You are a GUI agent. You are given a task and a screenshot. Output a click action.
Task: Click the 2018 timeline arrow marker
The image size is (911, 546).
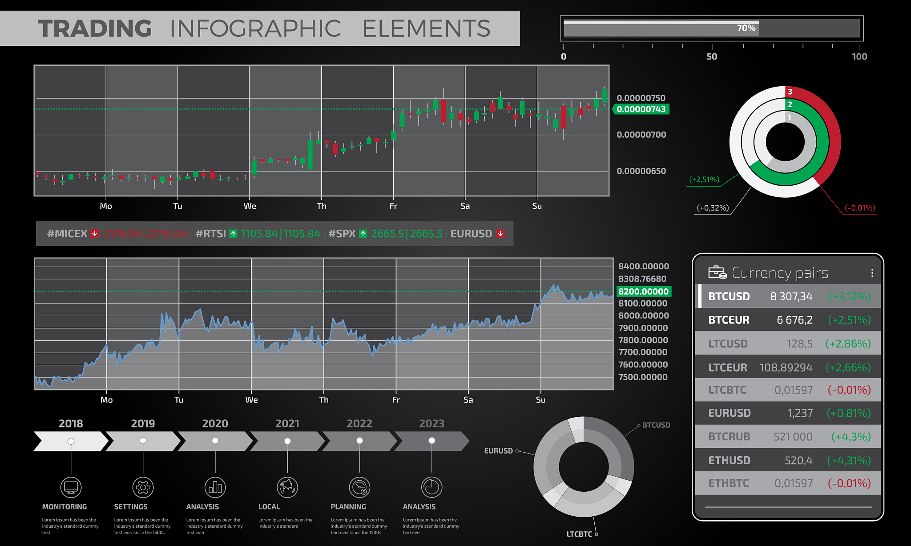(x=71, y=441)
